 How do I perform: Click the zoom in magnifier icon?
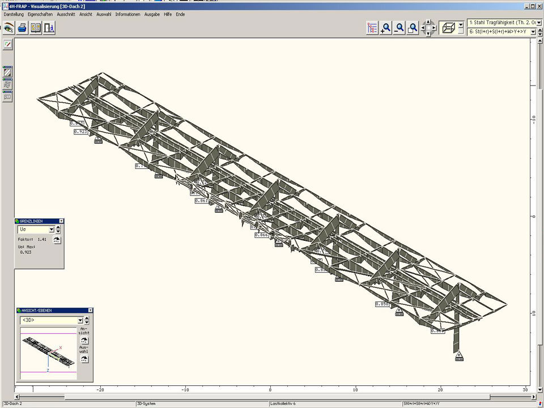(x=386, y=28)
